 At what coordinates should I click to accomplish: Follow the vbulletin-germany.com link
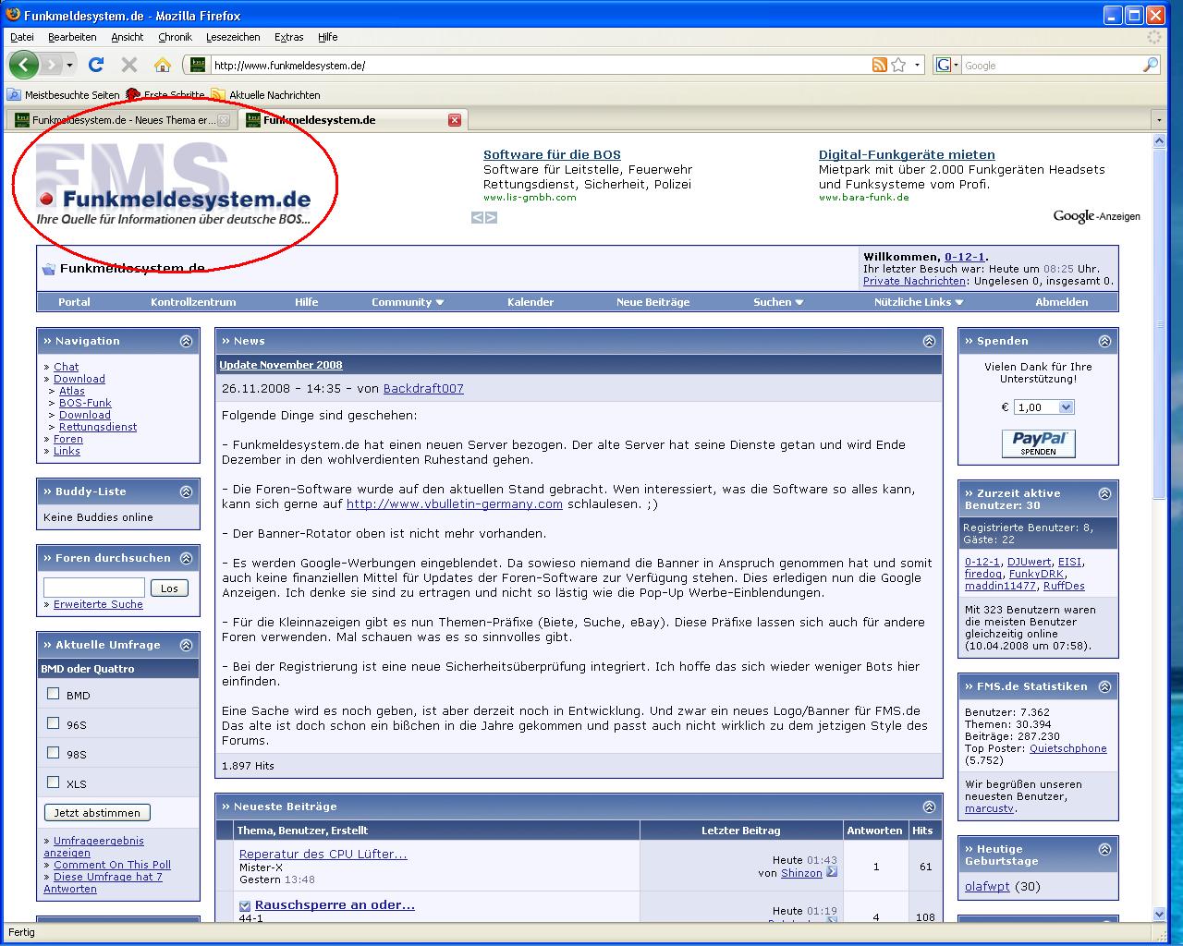click(x=455, y=503)
